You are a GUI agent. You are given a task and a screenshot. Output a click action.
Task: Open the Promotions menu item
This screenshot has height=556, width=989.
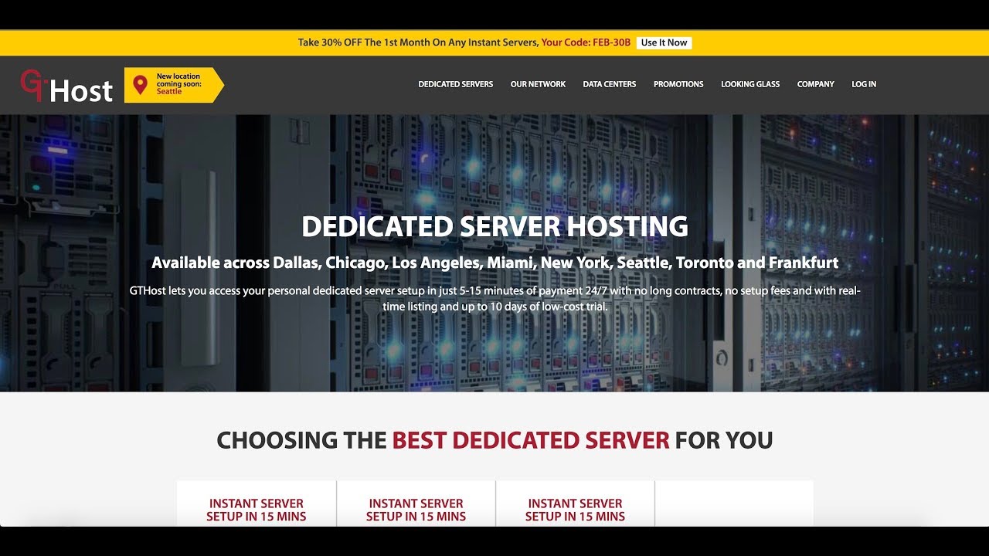[678, 84]
